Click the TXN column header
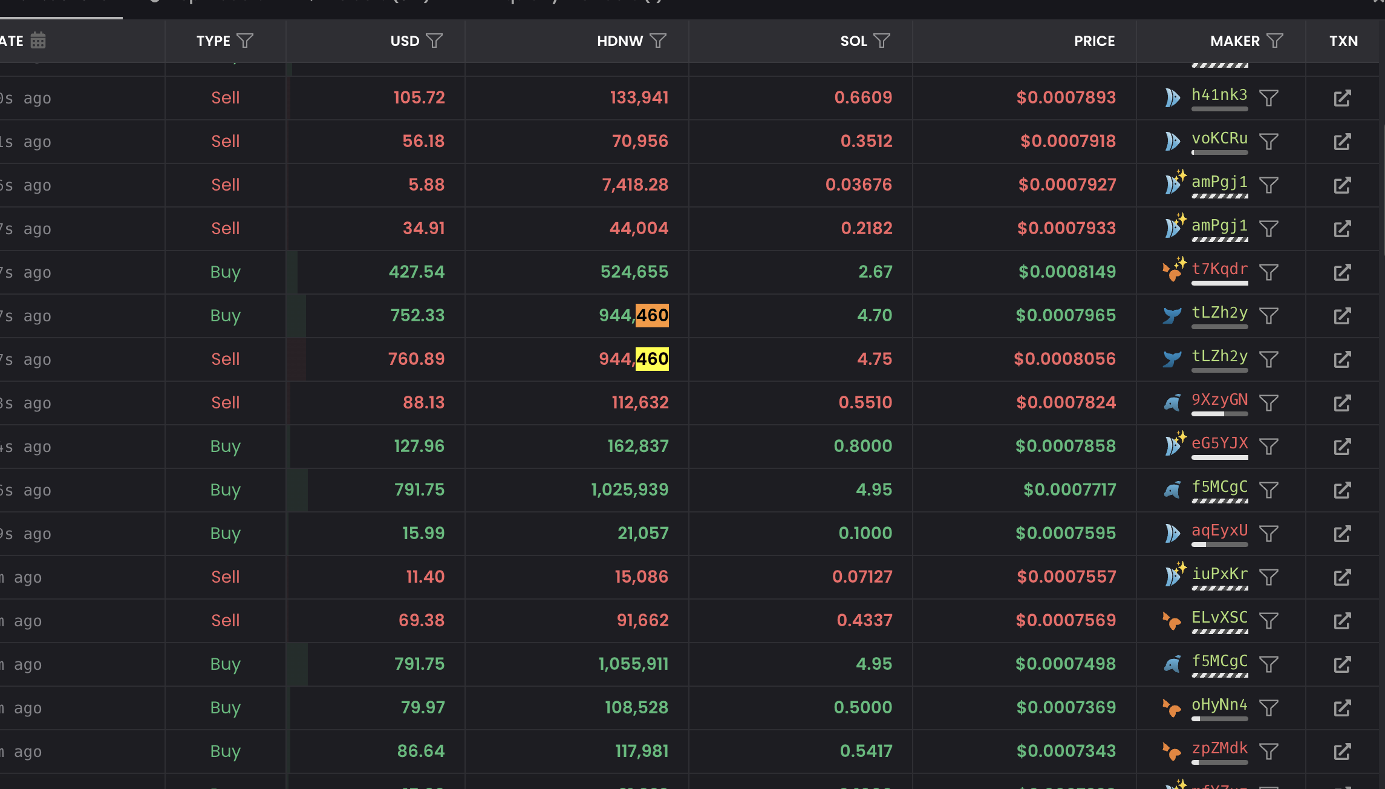 [1343, 41]
